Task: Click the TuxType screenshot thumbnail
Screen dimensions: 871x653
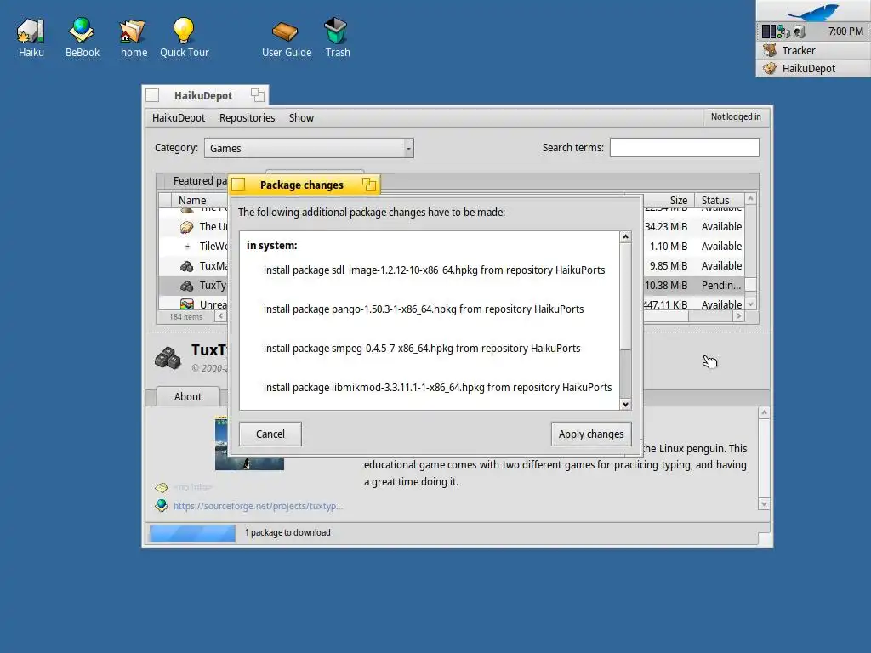Action: [249, 444]
